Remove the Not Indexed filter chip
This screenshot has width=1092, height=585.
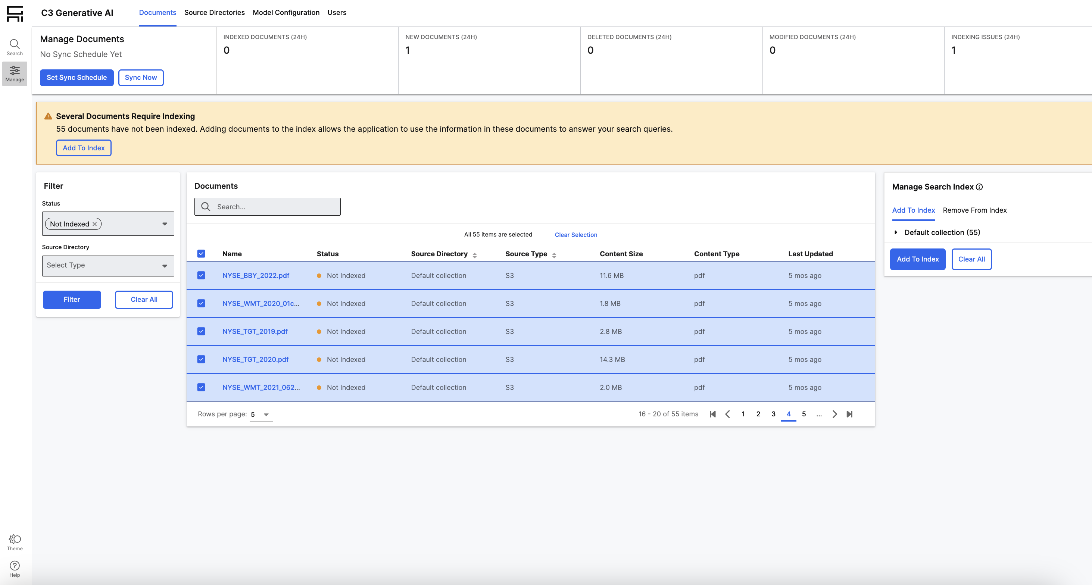point(94,224)
